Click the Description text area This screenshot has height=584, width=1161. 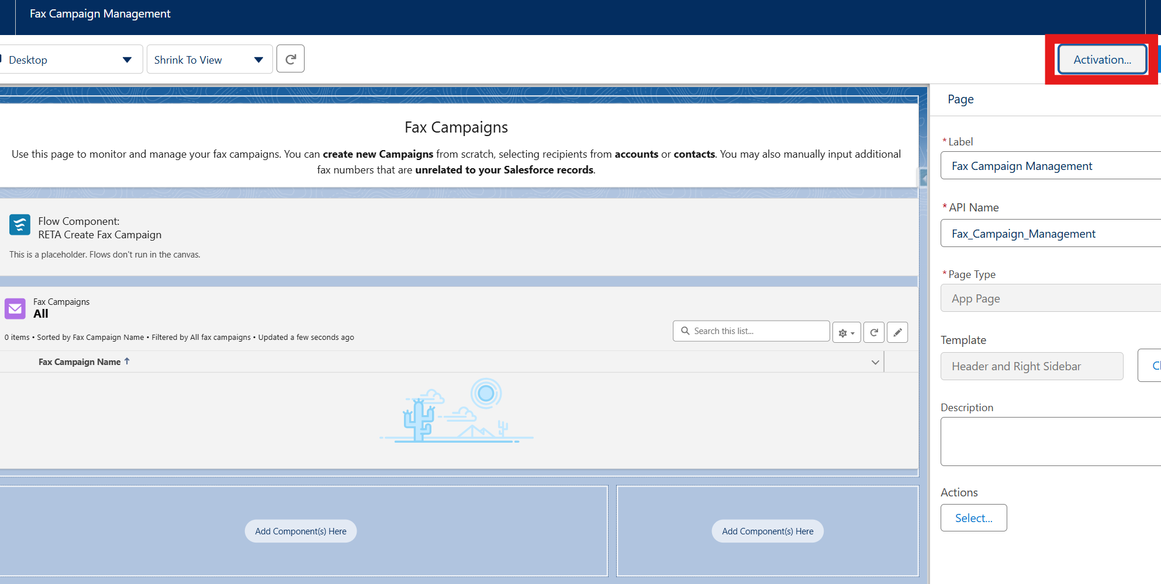[1049, 441]
